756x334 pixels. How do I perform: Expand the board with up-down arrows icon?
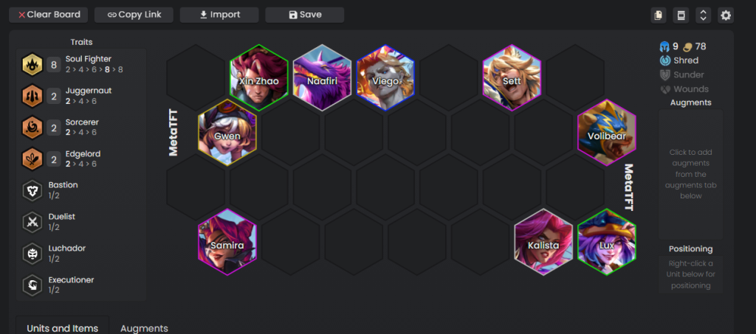point(703,15)
